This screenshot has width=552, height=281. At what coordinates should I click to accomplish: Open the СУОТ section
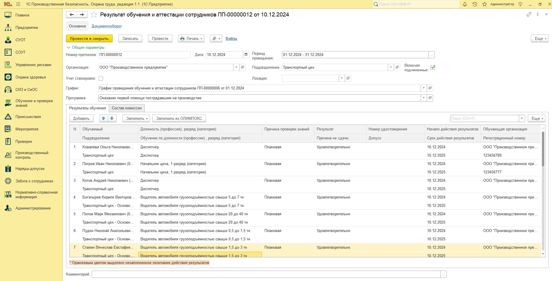pyautogui.click(x=20, y=40)
